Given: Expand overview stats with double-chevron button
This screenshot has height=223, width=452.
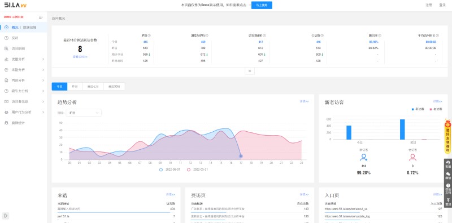Looking at the screenshot, I should [250, 71].
